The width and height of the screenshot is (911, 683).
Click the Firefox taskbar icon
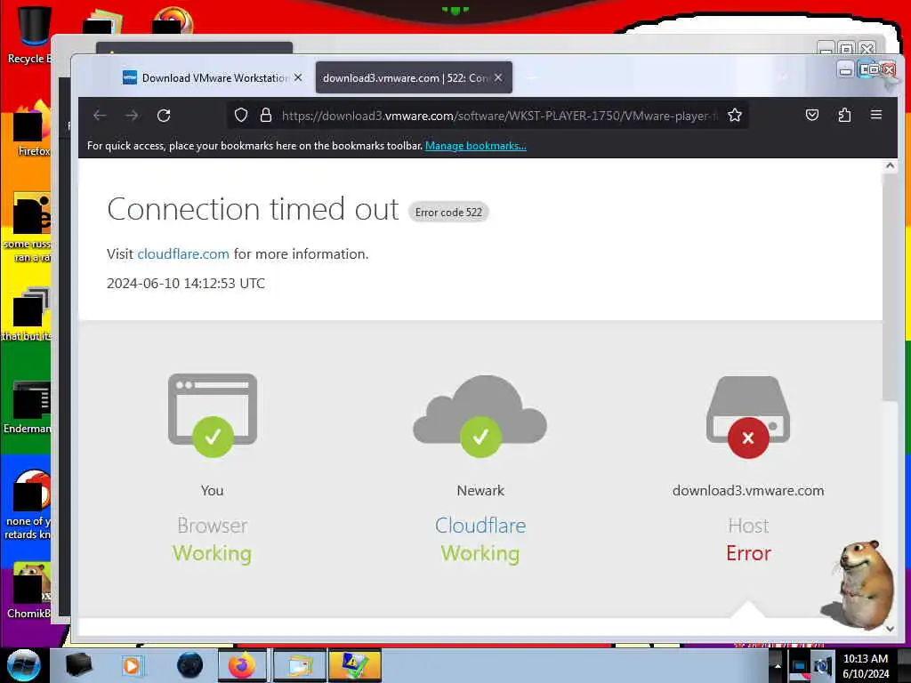pos(242,665)
